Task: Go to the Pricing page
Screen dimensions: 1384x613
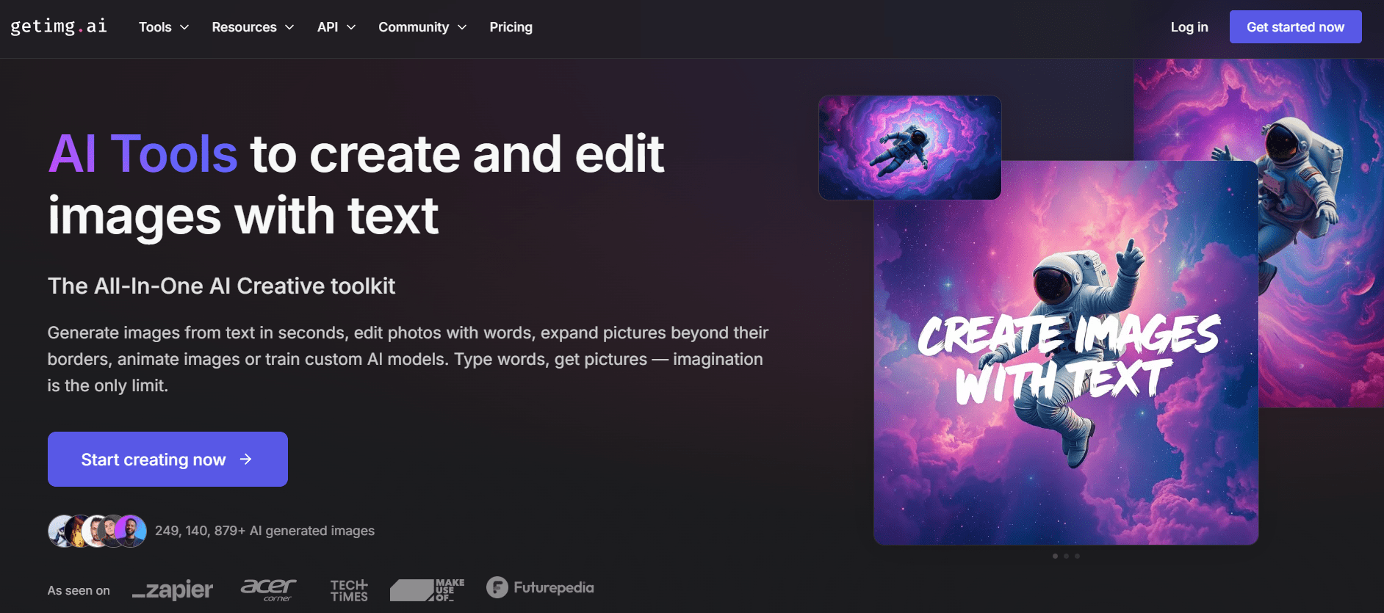Action: [x=511, y=27]
